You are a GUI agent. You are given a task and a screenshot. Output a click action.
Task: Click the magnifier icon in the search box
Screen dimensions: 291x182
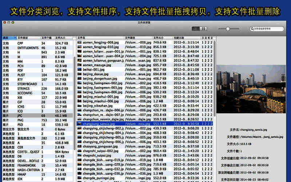[x=252, y=28]
